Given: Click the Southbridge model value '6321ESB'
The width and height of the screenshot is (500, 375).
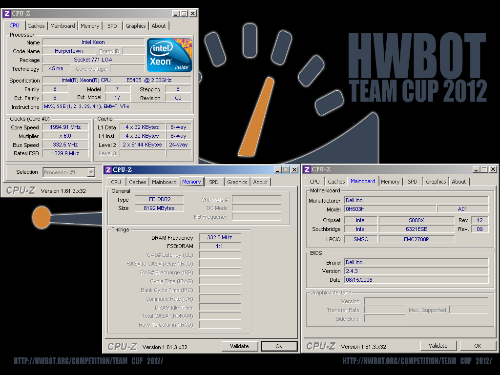Looking at the screenshot, I should coord(417,229).
